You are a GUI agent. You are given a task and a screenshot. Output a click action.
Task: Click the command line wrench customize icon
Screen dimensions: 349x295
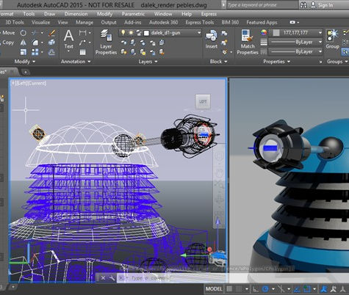[x=112, y=278]
